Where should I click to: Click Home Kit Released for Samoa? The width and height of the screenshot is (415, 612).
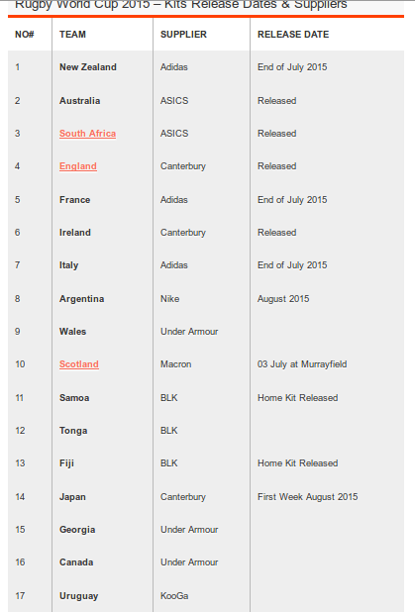[x=297, y=398]
